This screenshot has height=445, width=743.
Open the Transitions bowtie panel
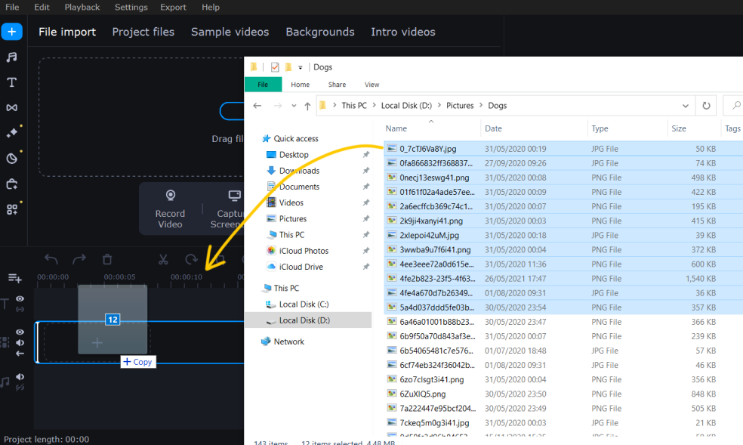[x=12, y=108]
